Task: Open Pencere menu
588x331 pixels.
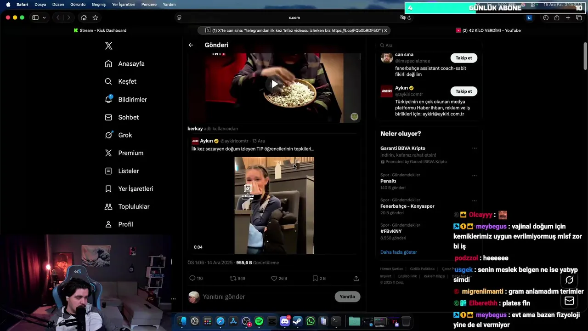Action: 149,4
